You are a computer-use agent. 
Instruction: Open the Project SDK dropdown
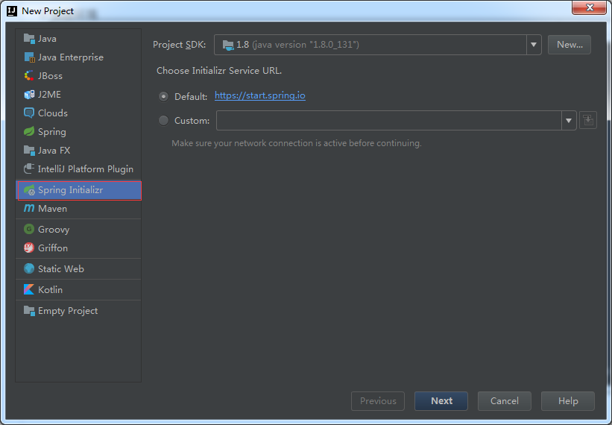[x=533, y=45]
